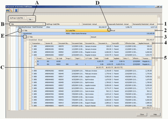Click the 117 Code column header

coord(89,59)
